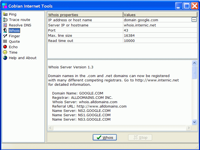Click the Cobian Internet Tools title icon
Image resolution: width=200 pixels, height=150 pixels.
(x=5, y=6)
